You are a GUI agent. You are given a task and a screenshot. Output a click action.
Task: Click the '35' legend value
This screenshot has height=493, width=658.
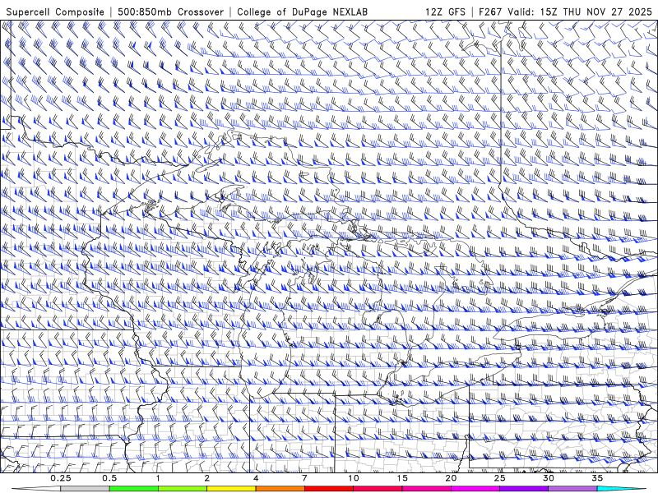coord(598,478)
